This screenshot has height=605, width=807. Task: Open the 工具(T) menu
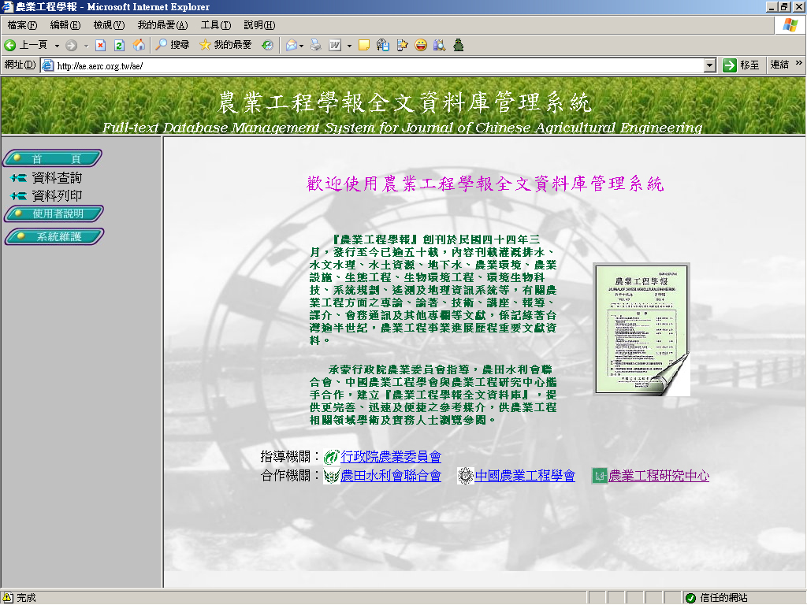216,24
